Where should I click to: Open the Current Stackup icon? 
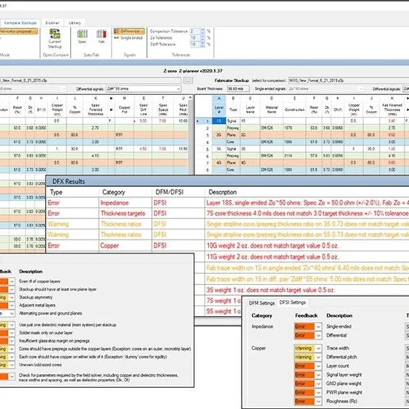pyautogui.click(x=55, y=39)
